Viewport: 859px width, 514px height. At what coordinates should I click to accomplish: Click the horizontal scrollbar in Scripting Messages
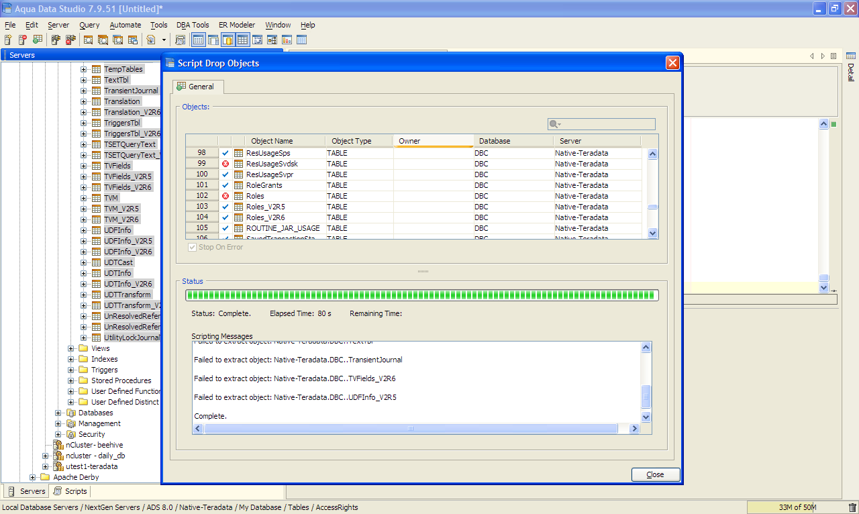pyautogui.click(x=411, y=428)
